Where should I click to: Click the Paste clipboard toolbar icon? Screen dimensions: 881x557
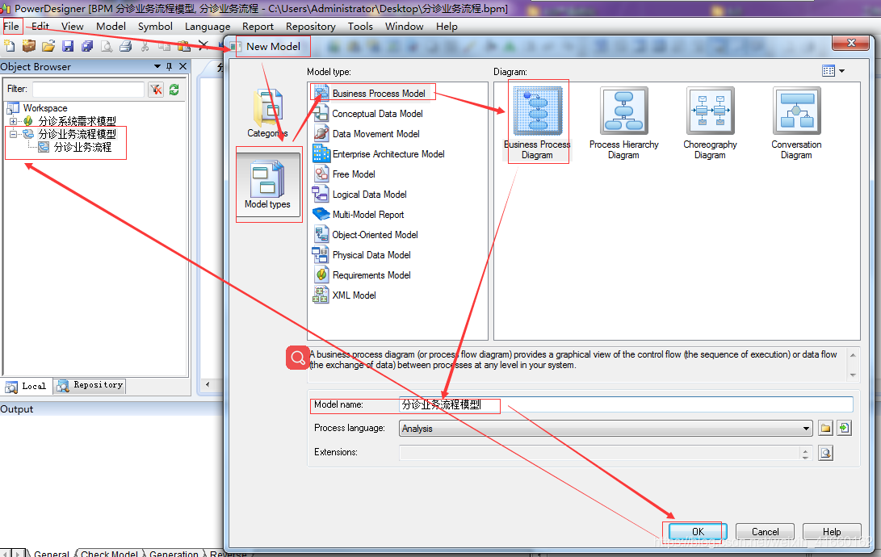[184, 46]
